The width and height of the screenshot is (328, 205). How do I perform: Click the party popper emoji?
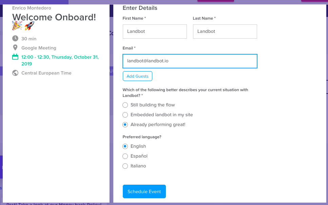17,25
